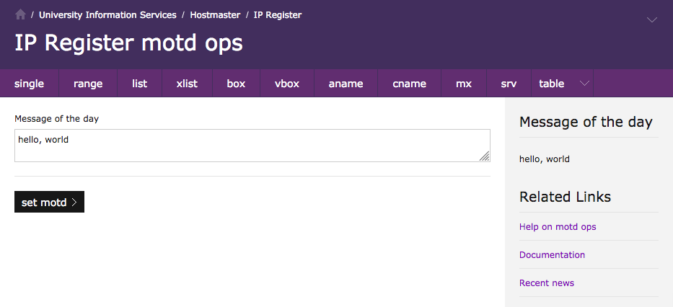This screenshot has height=307, width=673.
Task: Click the table tab label
Action: [552, 84]
